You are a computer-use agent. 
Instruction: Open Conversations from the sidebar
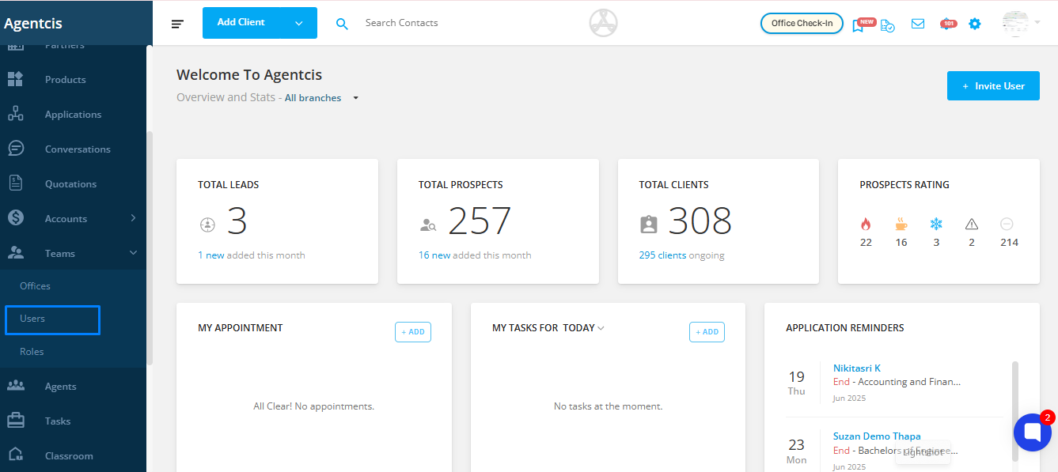pos(78,149)
